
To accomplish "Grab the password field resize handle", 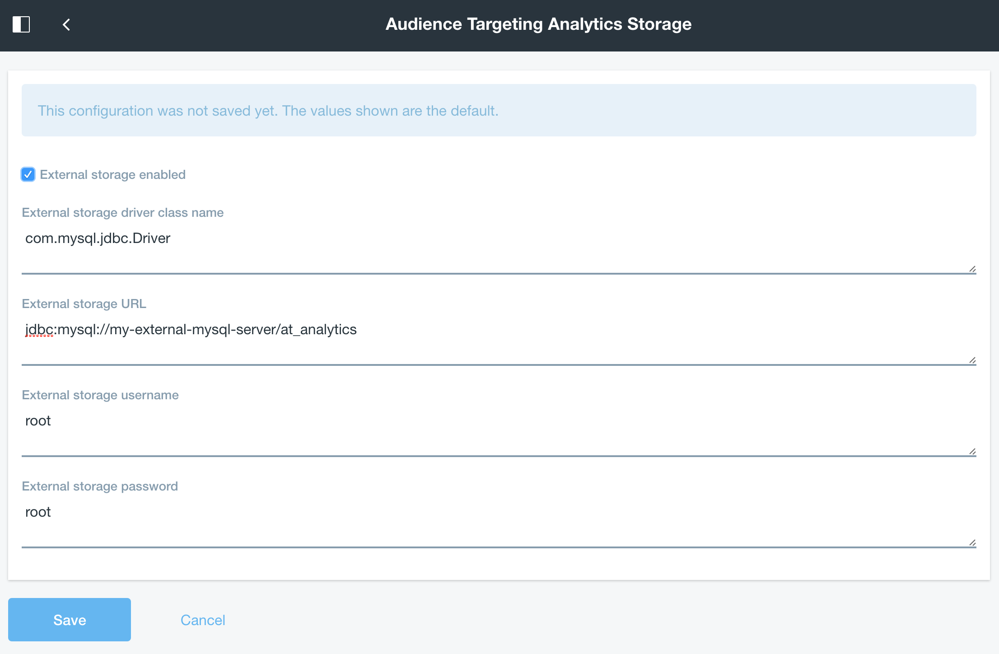I will 972,543.
